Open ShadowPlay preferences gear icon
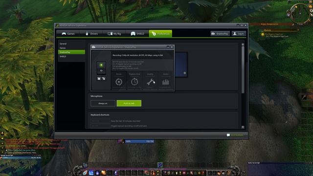 (x=104, y=79)
